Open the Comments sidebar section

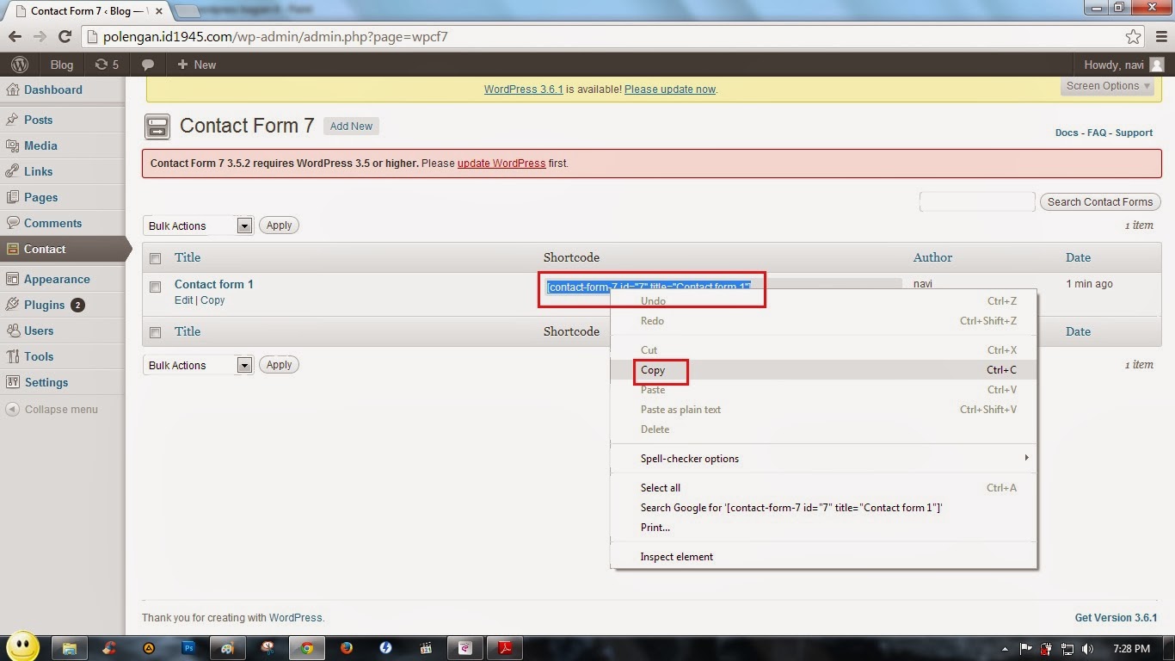point(53,223)
